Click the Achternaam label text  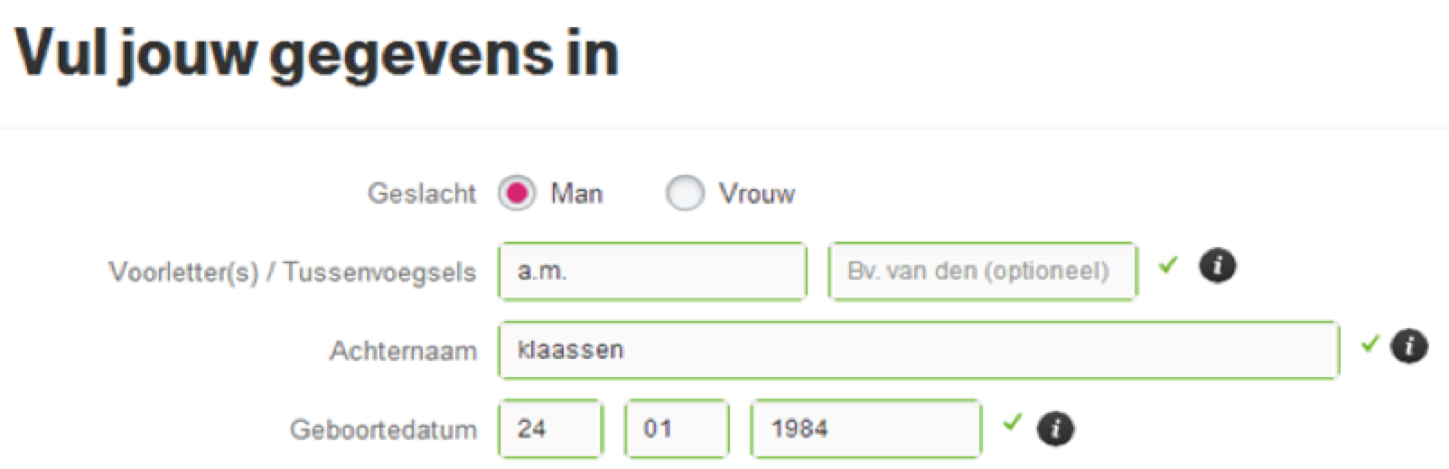(403, 351)
